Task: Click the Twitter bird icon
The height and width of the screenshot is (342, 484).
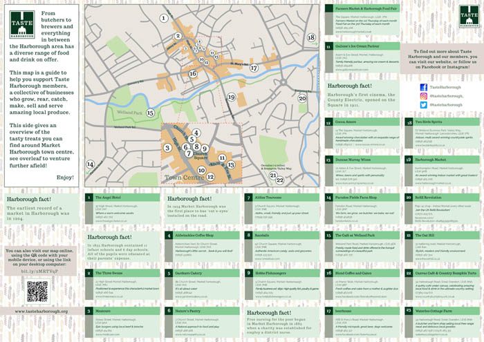Action: (424, 105)
